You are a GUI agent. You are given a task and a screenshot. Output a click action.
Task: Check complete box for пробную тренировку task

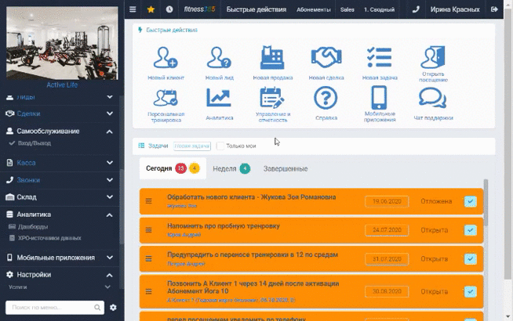[470, 230]
